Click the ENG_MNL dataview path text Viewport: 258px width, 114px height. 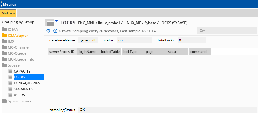[x=133, y=23]
